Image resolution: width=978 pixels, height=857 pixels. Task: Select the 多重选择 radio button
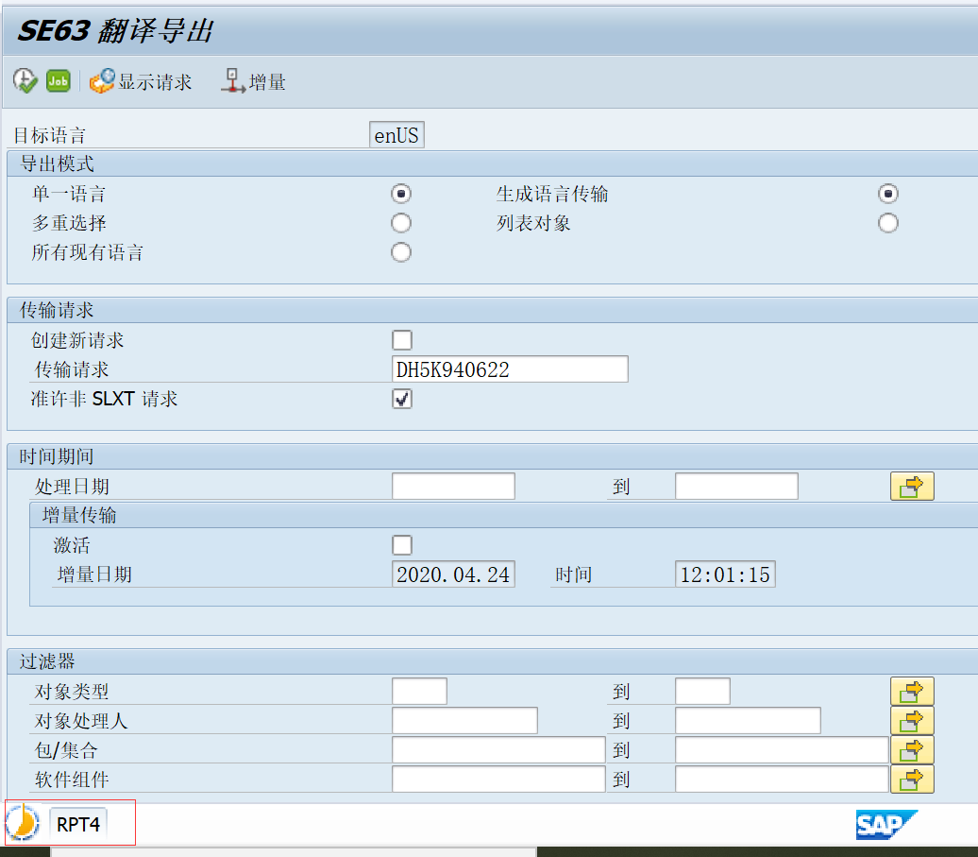click(x=401, y=223)
